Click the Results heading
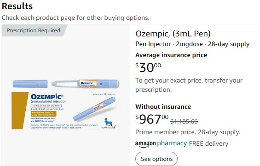Screen dimensions: 260x166 point(17,6)
